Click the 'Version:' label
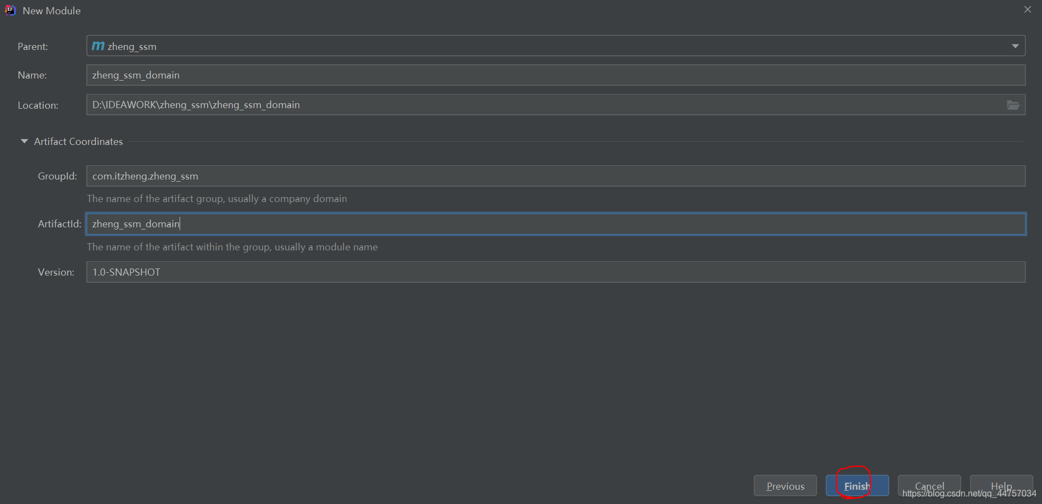 click(56, 272)
